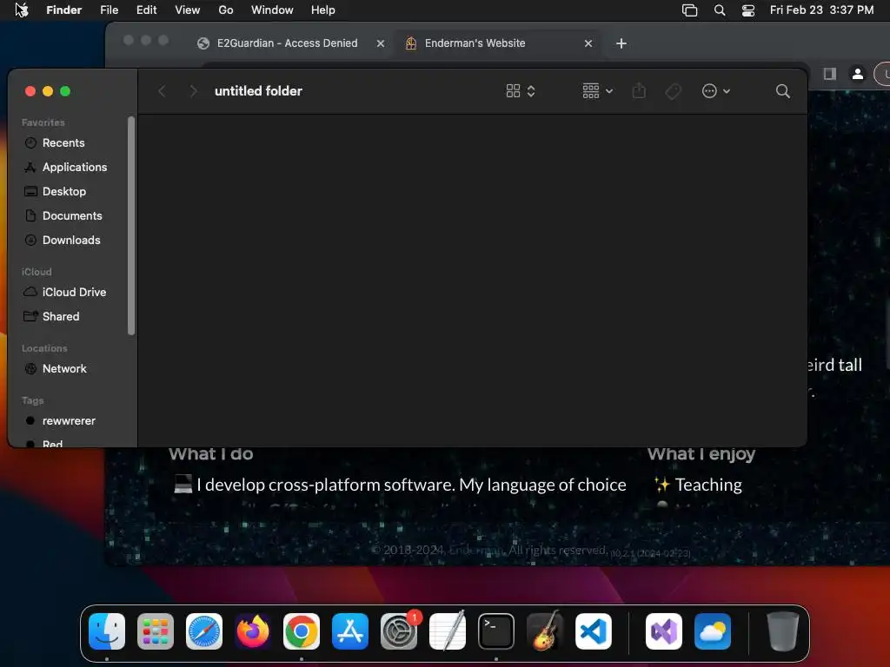Open Control Center in the menu bar
The height and width of the screenshot is (667, 890).
click(748, 10)
